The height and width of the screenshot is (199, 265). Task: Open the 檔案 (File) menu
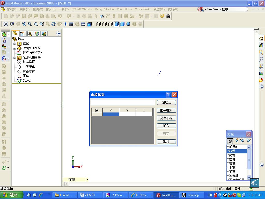(11, 9)
